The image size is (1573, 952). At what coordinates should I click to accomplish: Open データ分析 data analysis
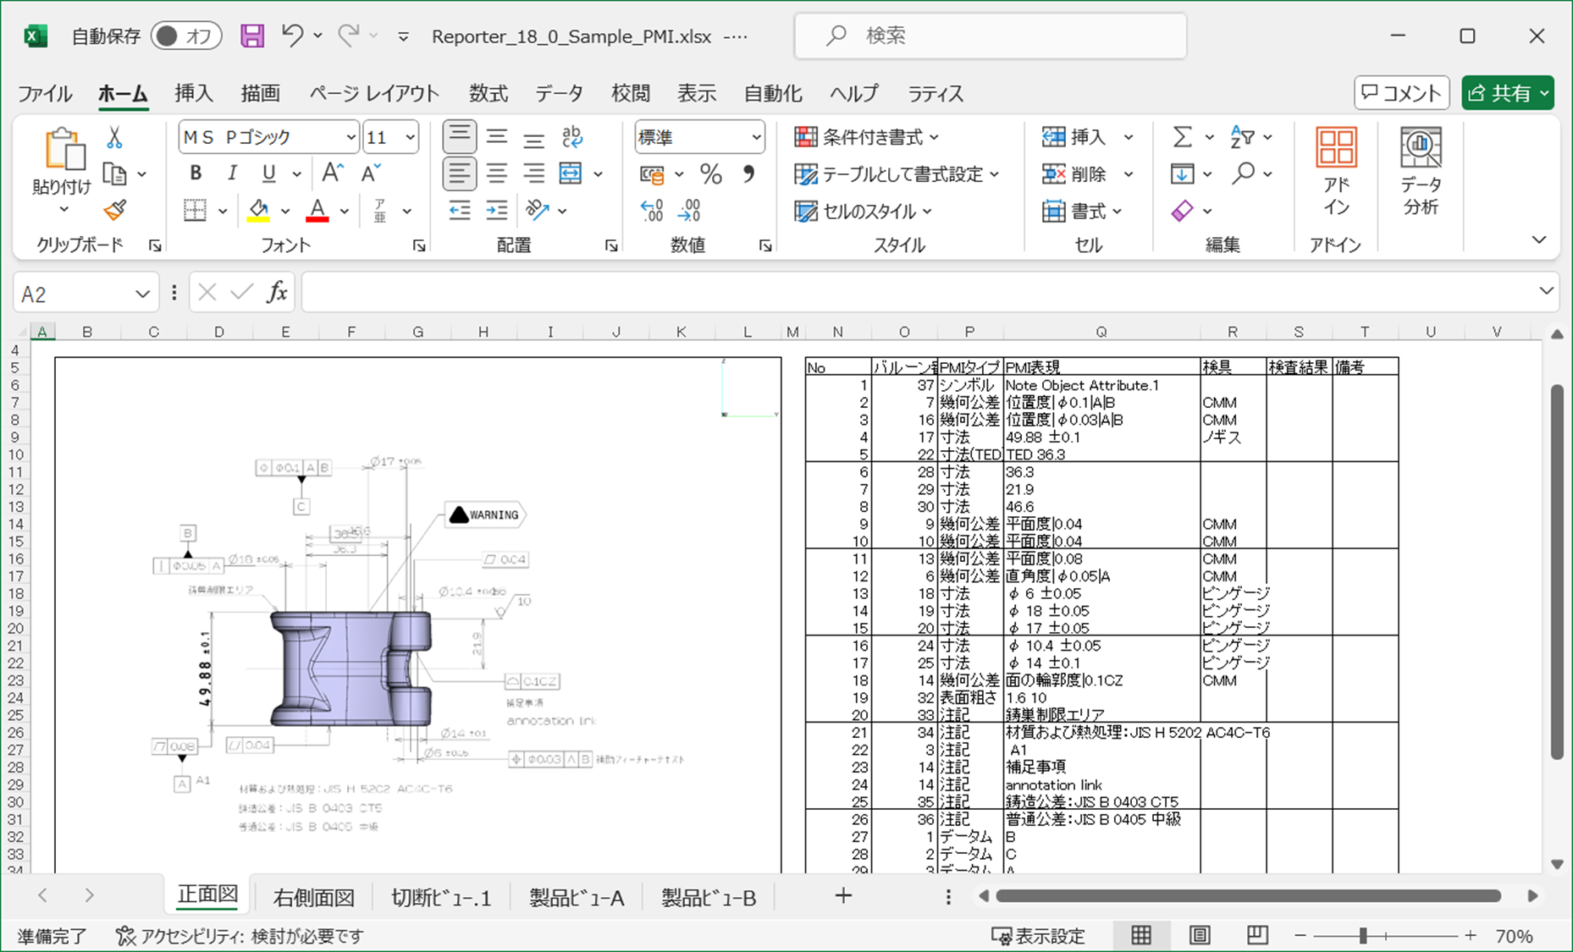[x=1421, y=172]
